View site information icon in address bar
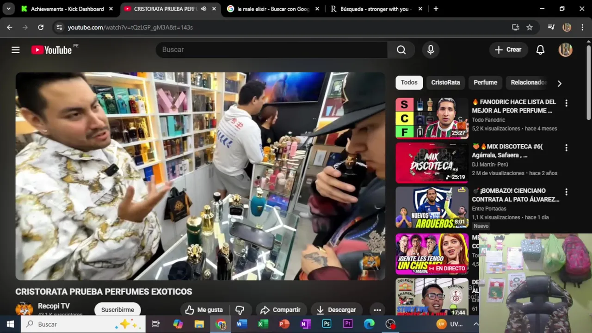 point(59,27)
